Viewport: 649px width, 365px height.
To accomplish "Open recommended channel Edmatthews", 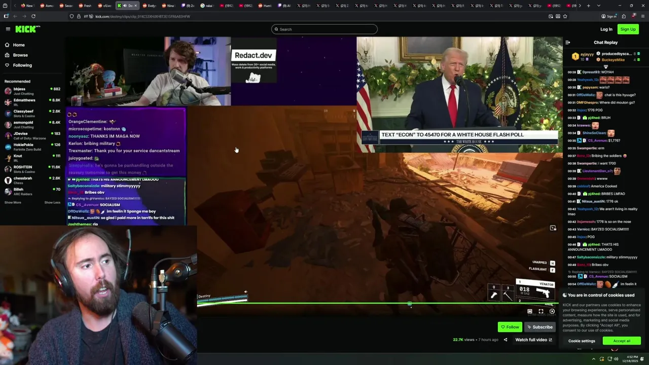I will pos(31,102).
